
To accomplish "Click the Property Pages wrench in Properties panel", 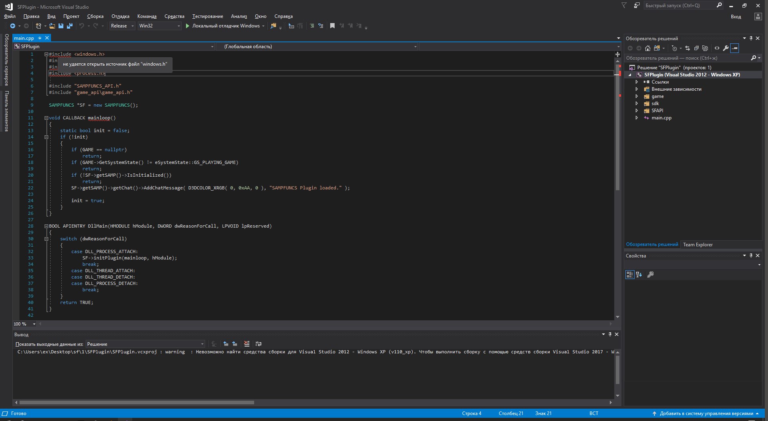I will coord(650,275).
